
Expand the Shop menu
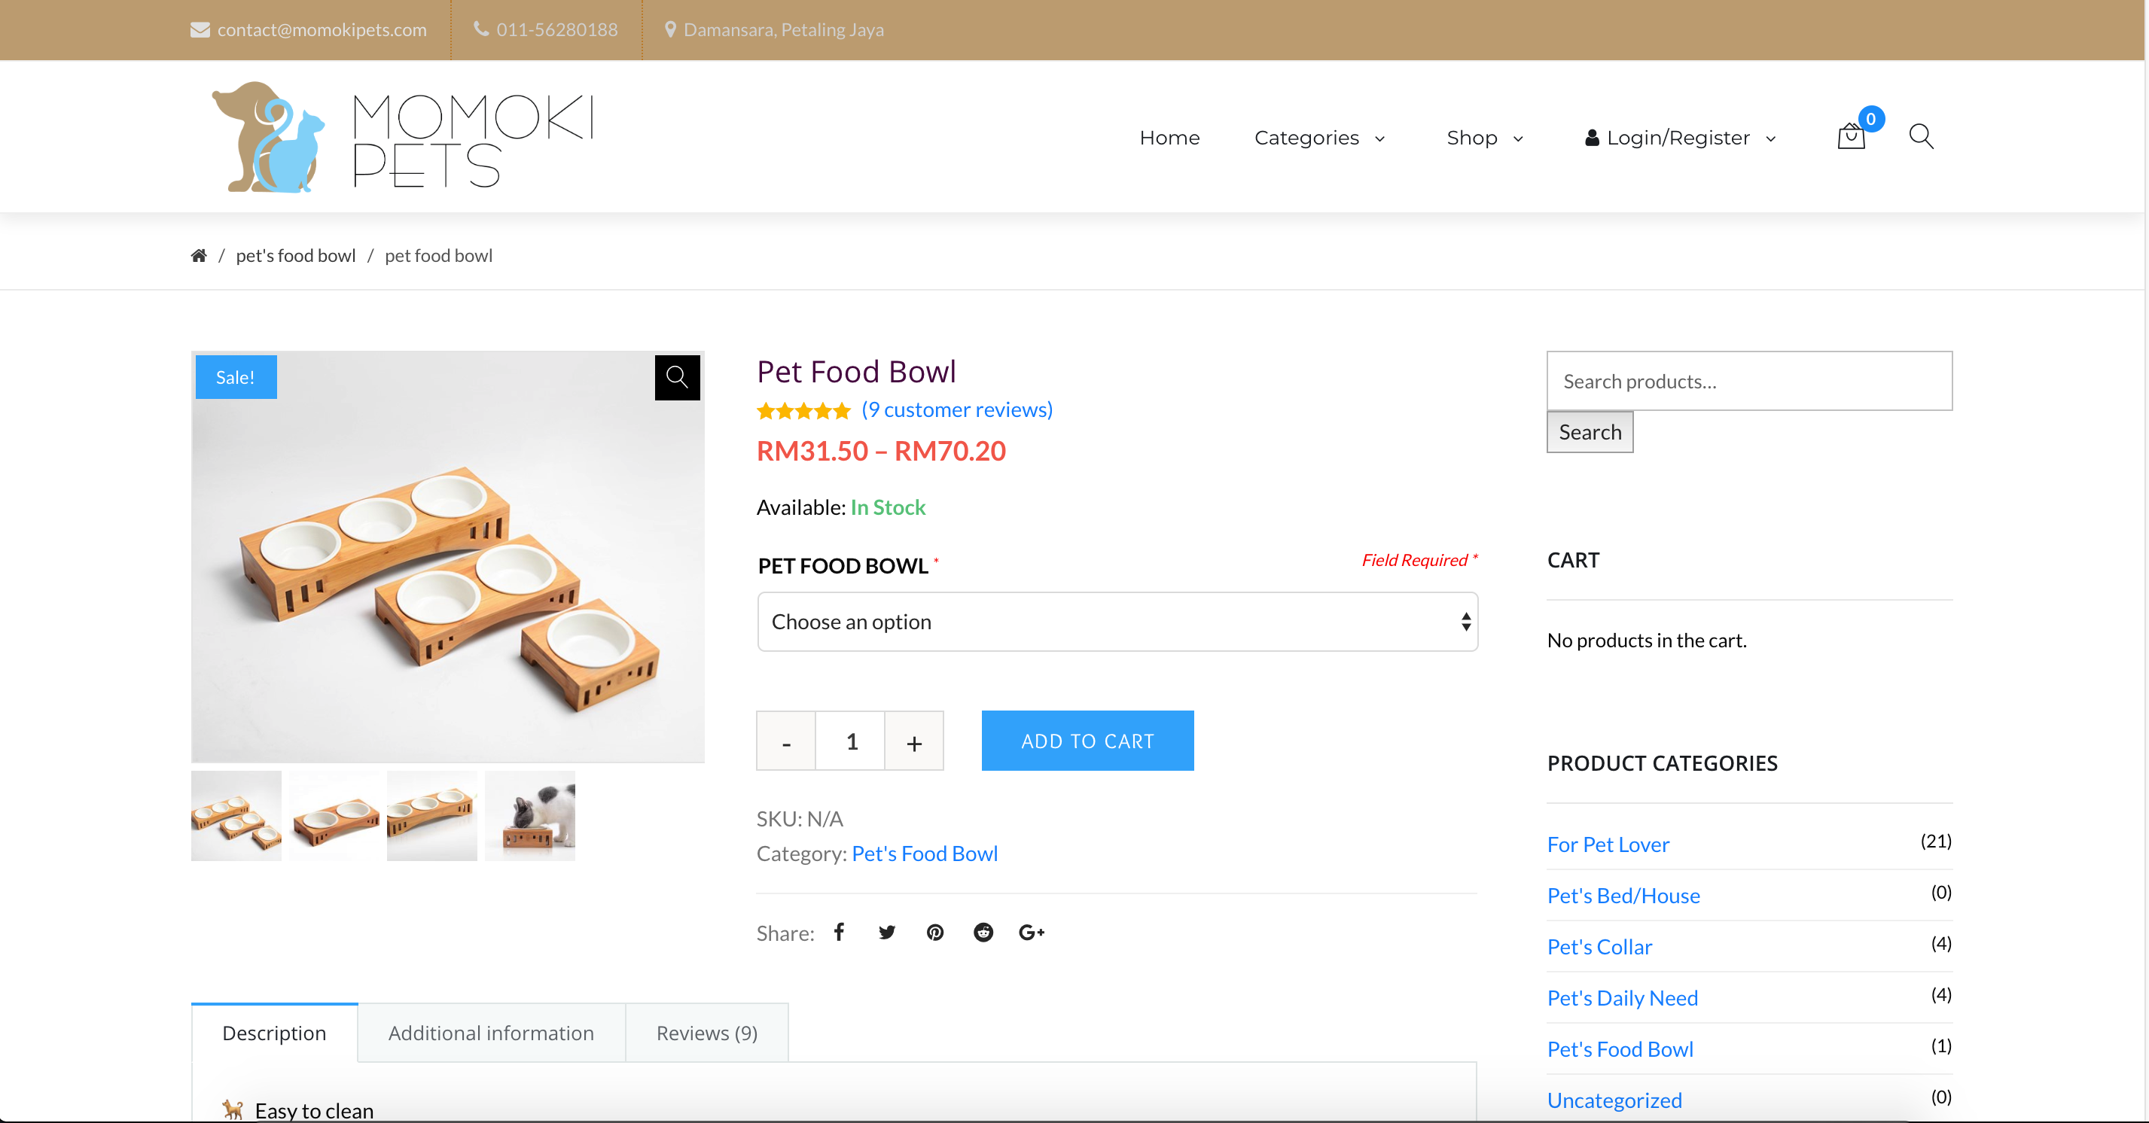click(x=1485, y=138)
